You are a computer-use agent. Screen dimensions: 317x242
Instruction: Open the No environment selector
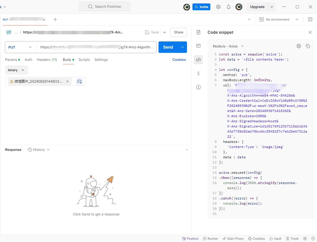click(x=279, y=19)
